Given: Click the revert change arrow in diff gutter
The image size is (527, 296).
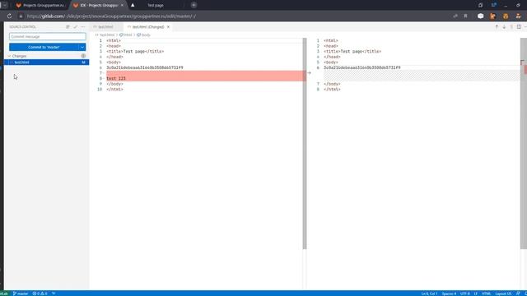Looking at the screenshot, I should pos(309,73).
